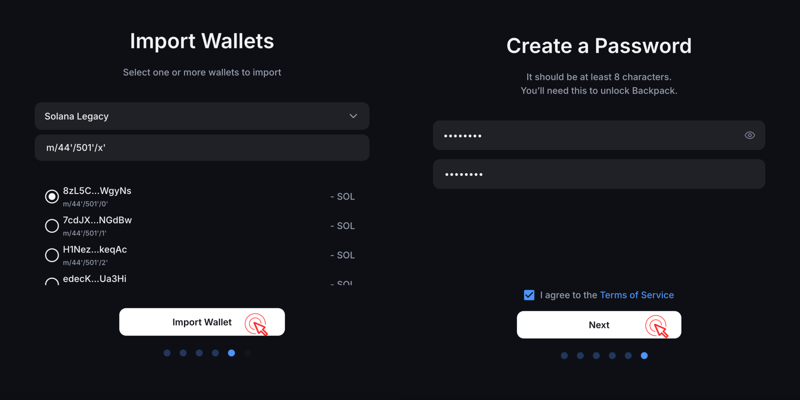Pick the edecK...Ua3Hi wallet radio button

click(52, 282)
